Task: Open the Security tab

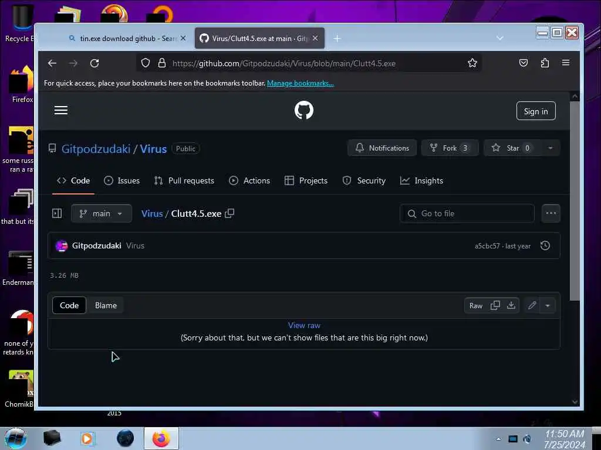Action: [364, 180]
